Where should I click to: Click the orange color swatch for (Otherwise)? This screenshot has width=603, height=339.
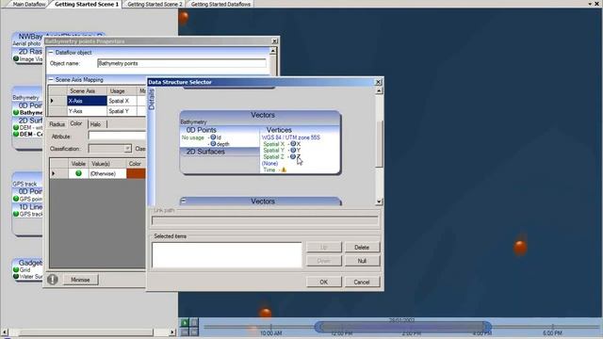point(136,173)
